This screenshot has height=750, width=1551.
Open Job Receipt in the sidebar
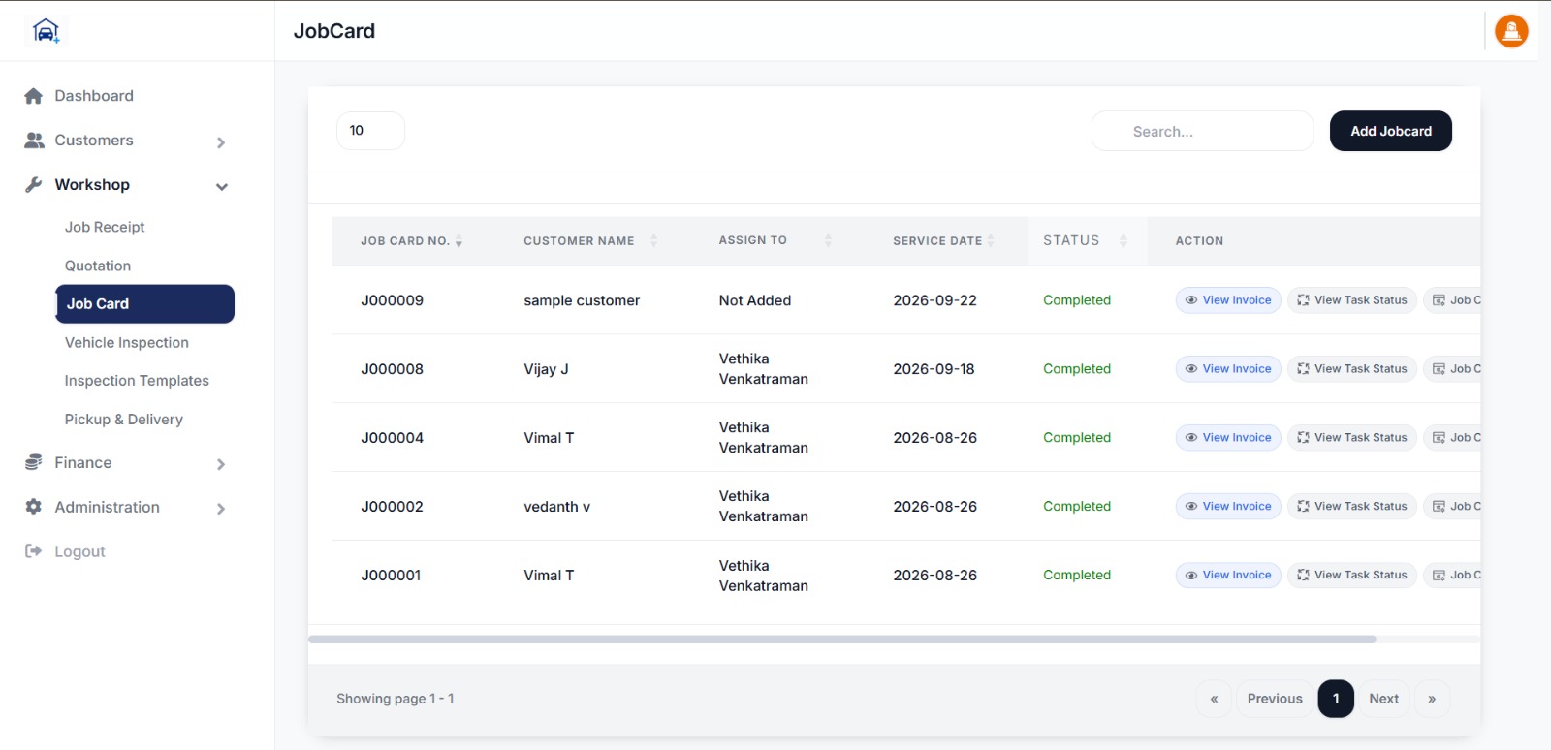tap(105, 227)
